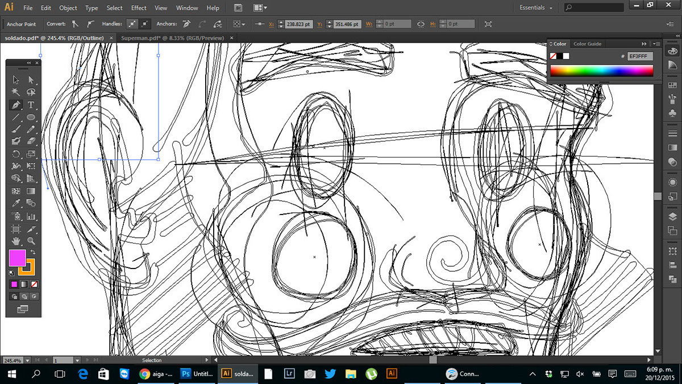Click the hex color value field
The image size is (682, 384).
click(x=640, y=56)
